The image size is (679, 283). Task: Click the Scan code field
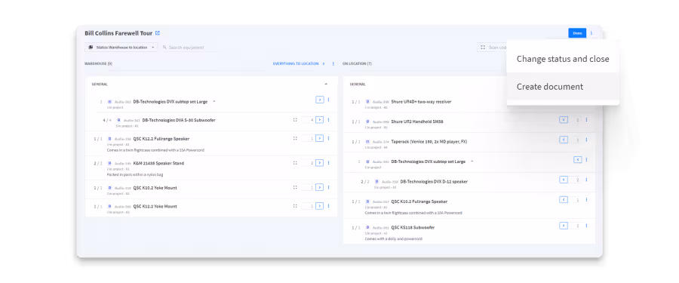coord(492,48)
